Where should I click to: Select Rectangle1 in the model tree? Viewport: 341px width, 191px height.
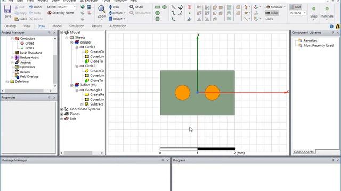tap(94, 90)
